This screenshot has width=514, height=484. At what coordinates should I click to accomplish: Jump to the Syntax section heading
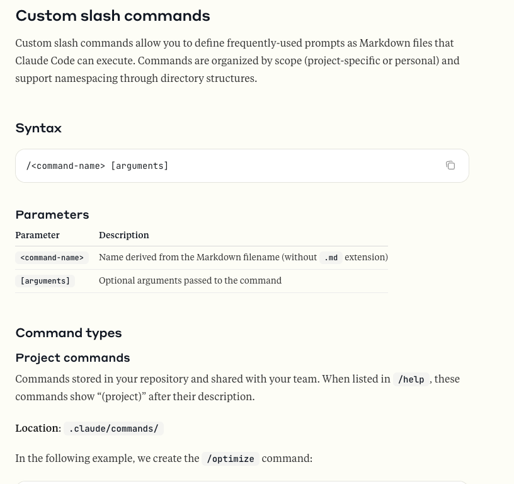coord(38,128)
